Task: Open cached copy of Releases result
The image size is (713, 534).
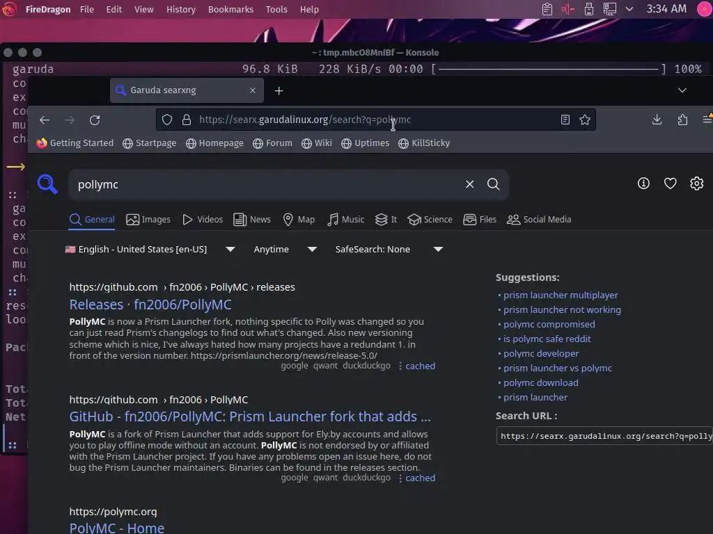Action: tap(420, 366)
